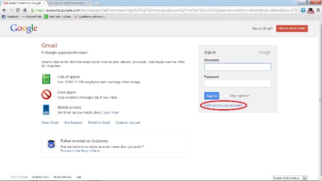Focus the Username input field
The height and width of the screenshot is (181, 322).
237,67
